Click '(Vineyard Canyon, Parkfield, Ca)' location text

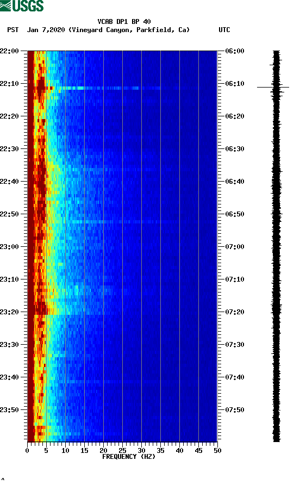(129, 30)
